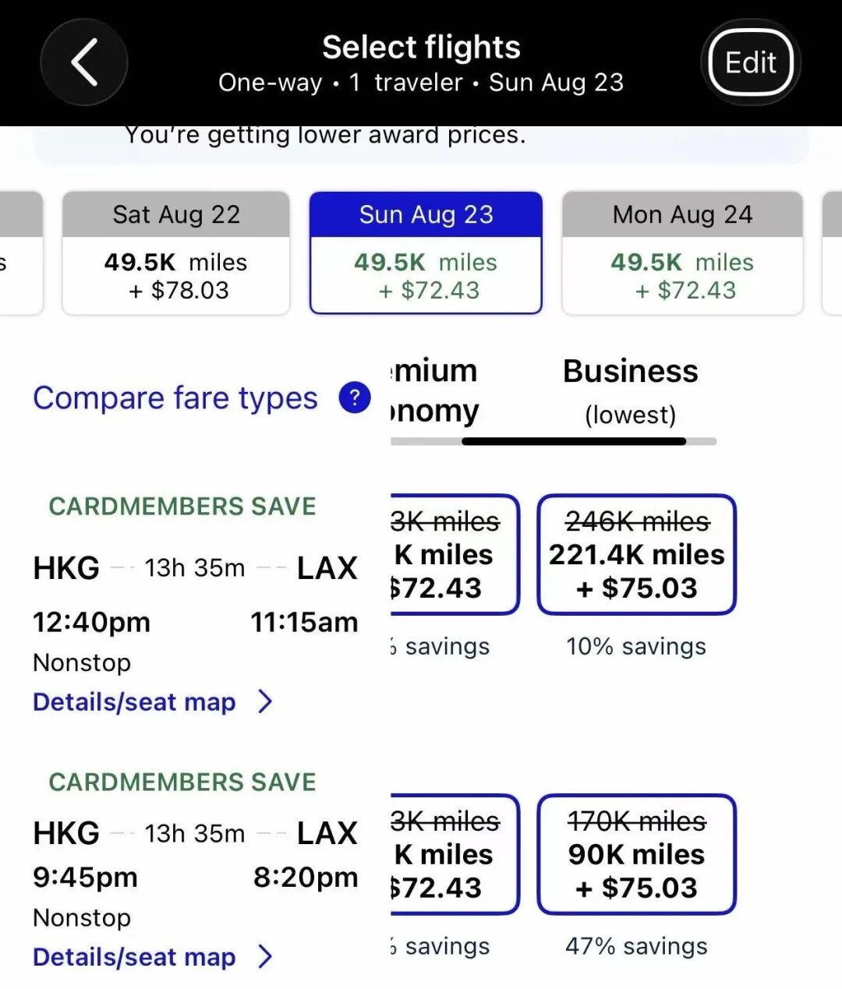The width and height of the screenshot is (842, 989).
Task: Select the 221.4K miles Business fare
Action: (636, 554)
